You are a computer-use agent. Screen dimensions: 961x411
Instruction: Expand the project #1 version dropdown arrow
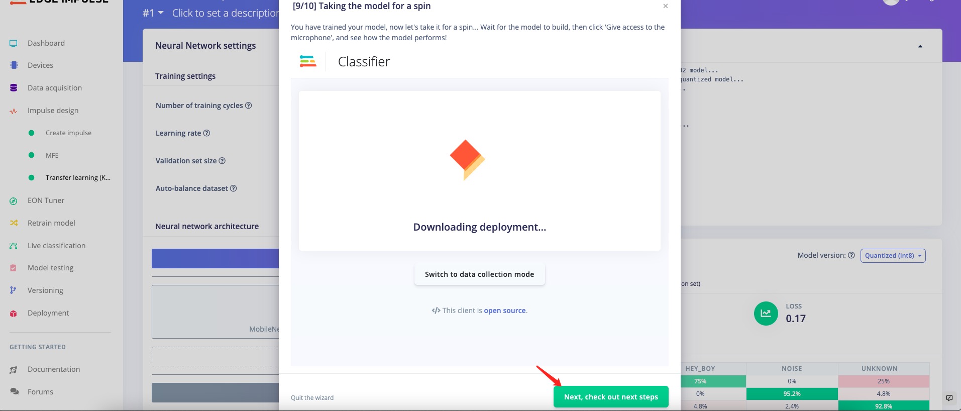[x=161, y=13]
